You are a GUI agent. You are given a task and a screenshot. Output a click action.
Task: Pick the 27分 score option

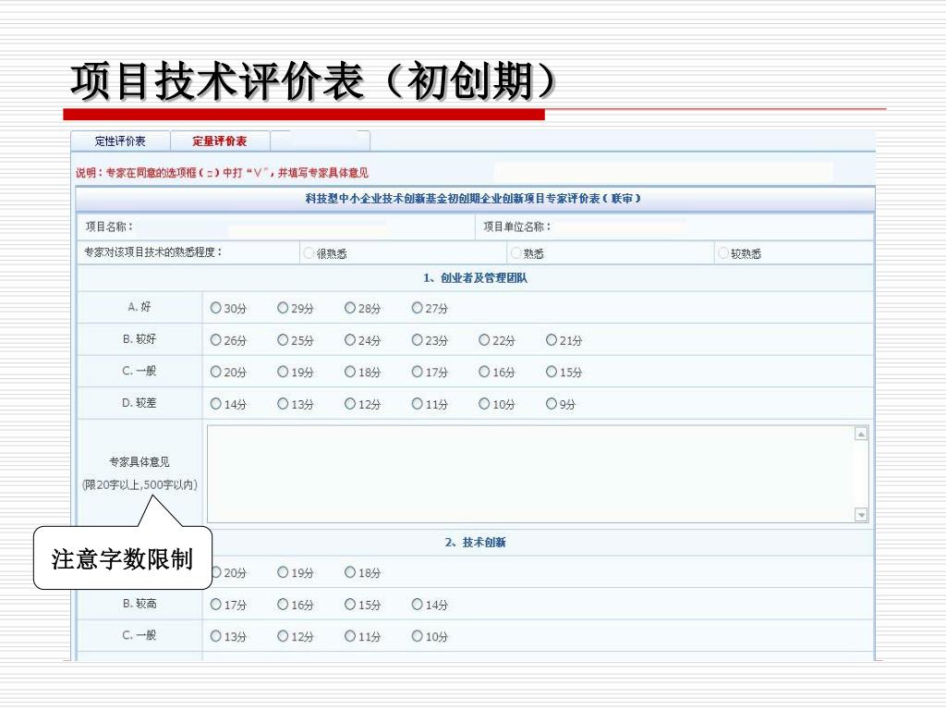[x=417, y=308]
